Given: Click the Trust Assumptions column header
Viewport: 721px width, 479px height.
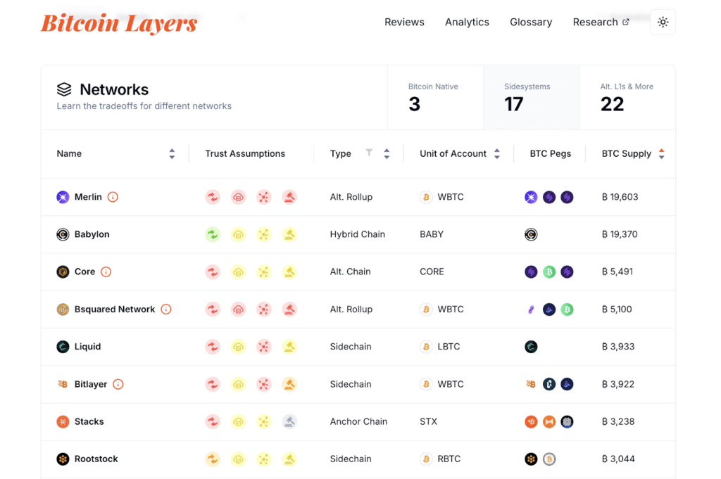Looking at the screenshot, I should pyautogui.click(x=245, y=153).
